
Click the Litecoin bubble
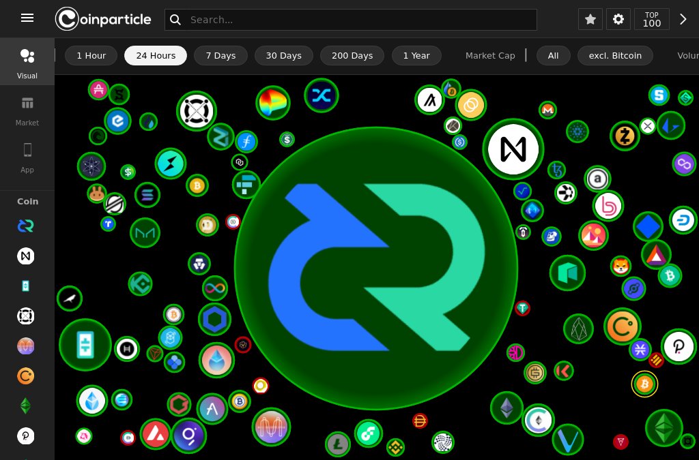[338, 444]
